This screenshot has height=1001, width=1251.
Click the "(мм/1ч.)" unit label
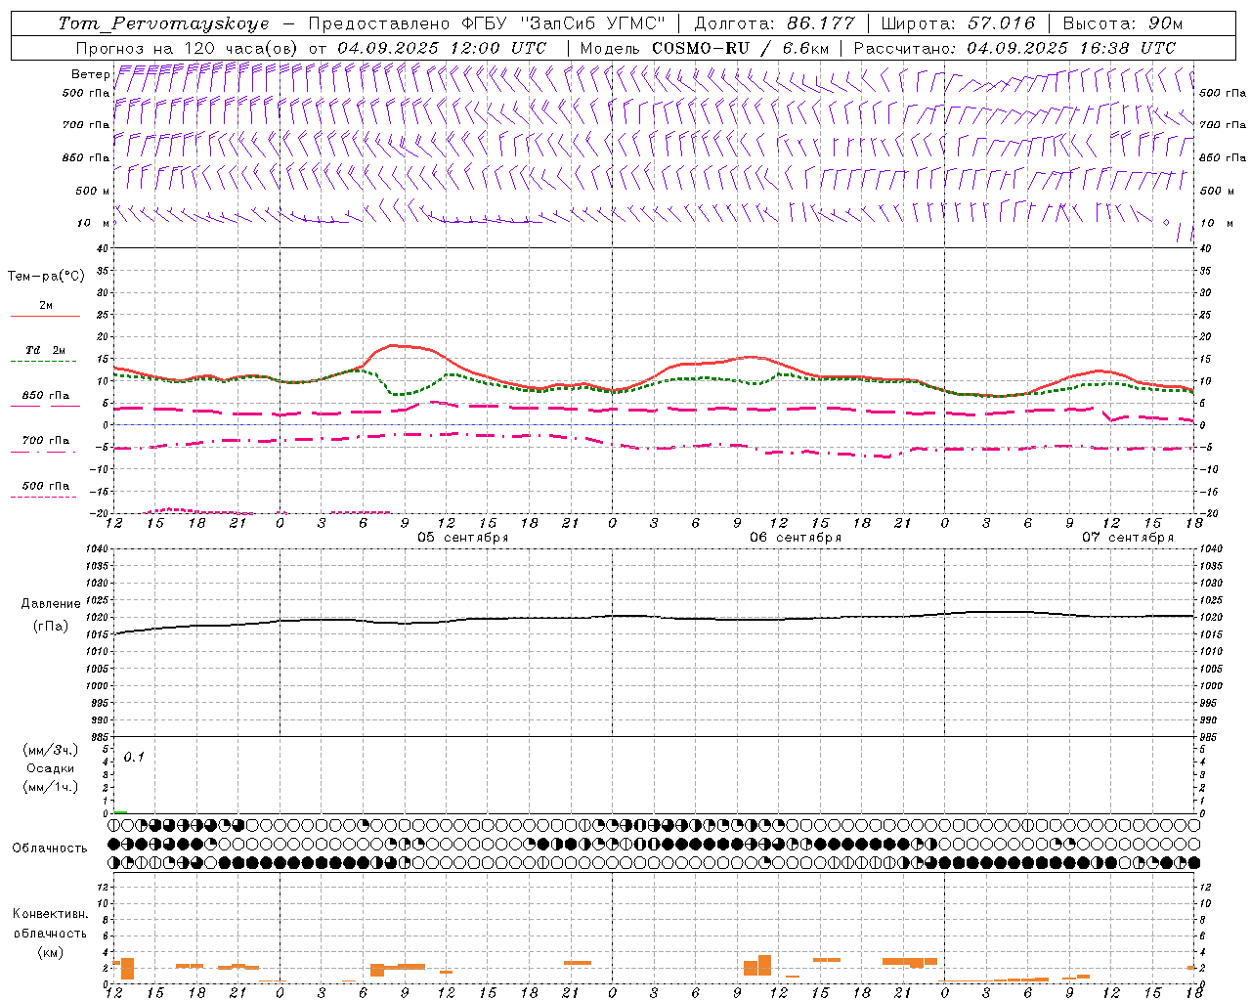point(50,787)
